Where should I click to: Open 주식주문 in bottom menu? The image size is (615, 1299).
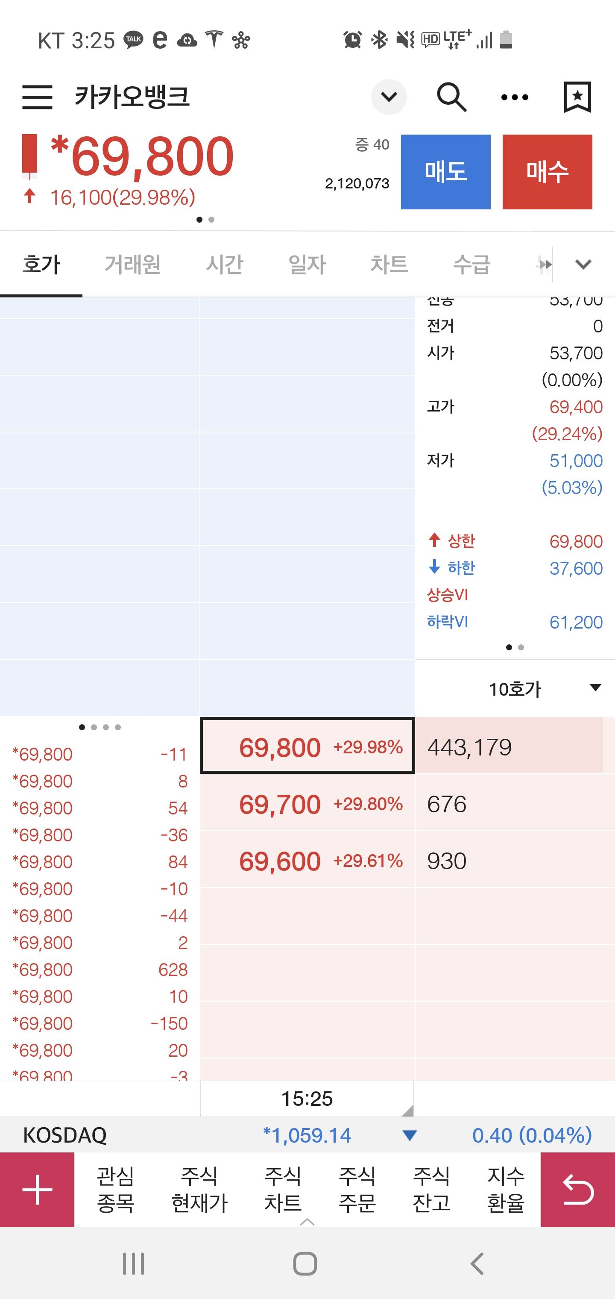point(357,1190)
